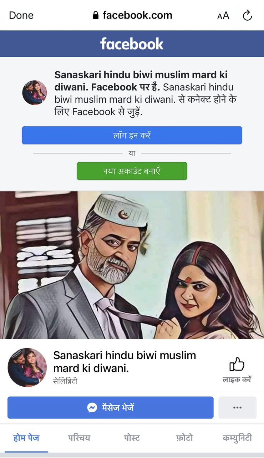Tap the thumbs-up like icon
Viewport: 264px width, 458px height.
pos(237,365)
